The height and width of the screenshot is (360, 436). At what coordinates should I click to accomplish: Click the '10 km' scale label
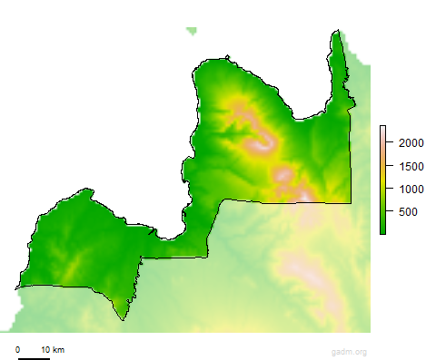pyautogui.click(x=53, y=350)
